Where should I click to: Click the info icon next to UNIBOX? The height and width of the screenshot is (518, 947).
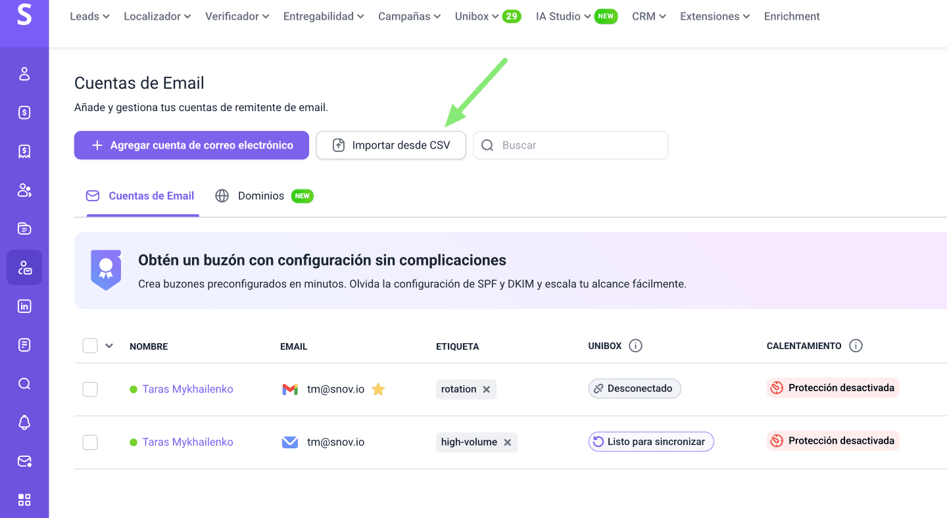(635, 346)
